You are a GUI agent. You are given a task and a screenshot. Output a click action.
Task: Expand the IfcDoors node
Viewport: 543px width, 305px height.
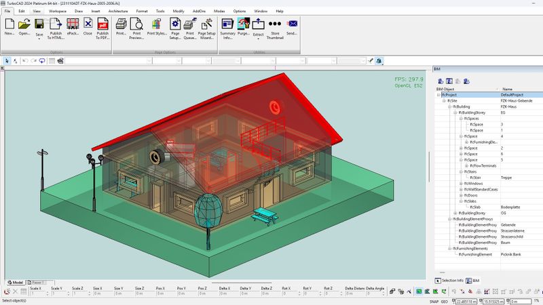click(461, 195)
